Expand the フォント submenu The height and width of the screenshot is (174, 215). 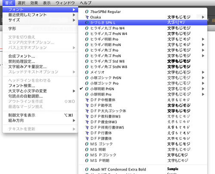[x=40, y=9]
